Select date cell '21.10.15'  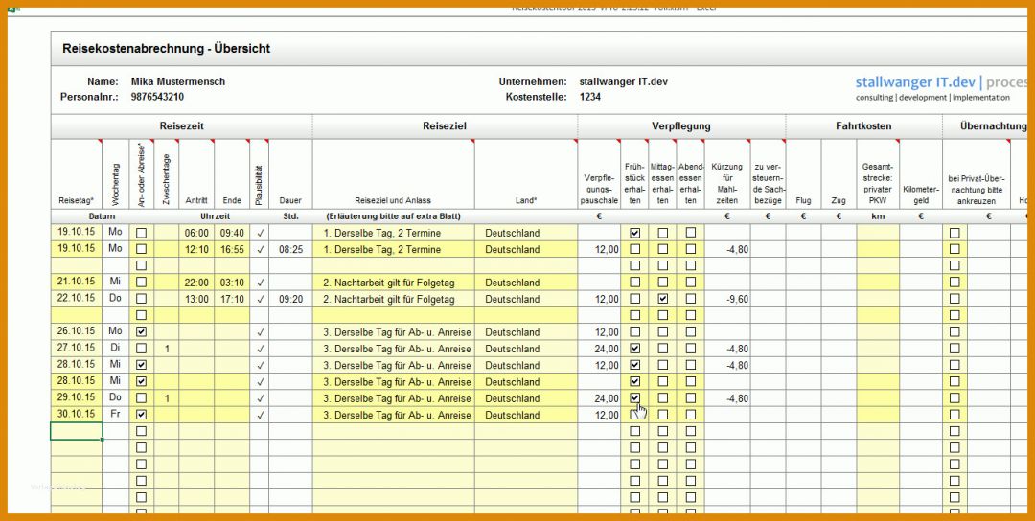pos(77,282)
